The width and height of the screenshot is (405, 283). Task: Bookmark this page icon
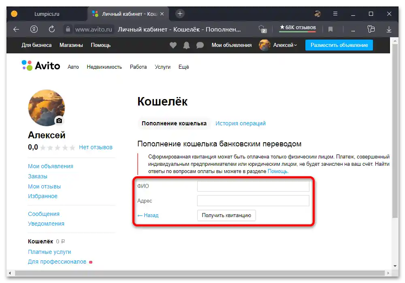click(330, 30)
